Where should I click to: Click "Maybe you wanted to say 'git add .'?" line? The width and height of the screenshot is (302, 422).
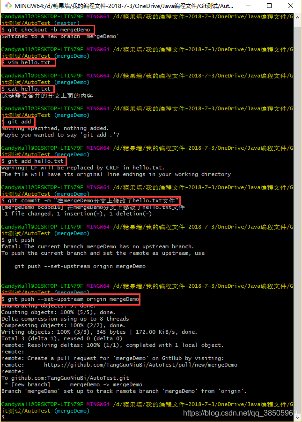pos(60,135)
